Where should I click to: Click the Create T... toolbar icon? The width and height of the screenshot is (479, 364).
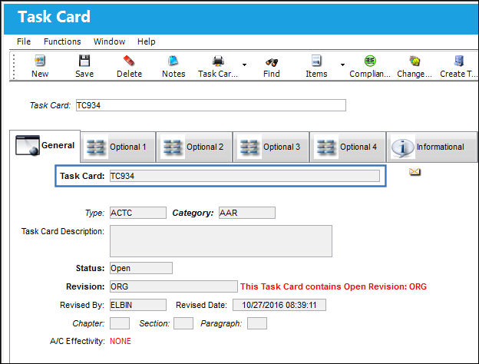point(459,61)
